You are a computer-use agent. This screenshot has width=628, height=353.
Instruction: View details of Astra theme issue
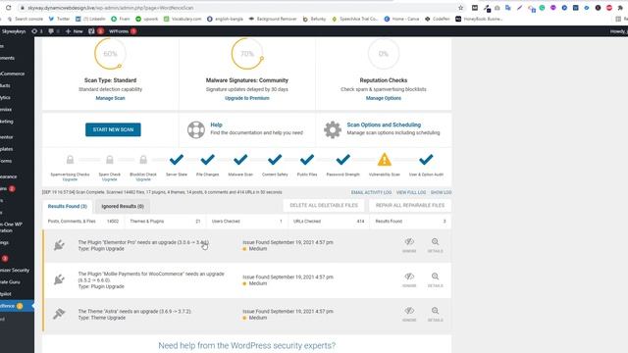click(436, 315)
